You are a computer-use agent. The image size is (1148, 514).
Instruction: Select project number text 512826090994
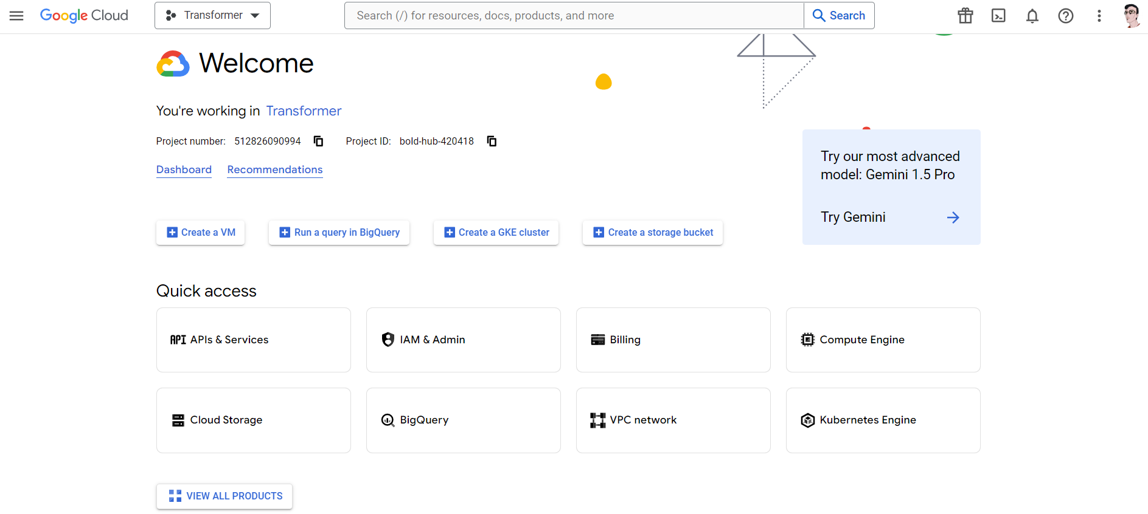coord(268,141)
